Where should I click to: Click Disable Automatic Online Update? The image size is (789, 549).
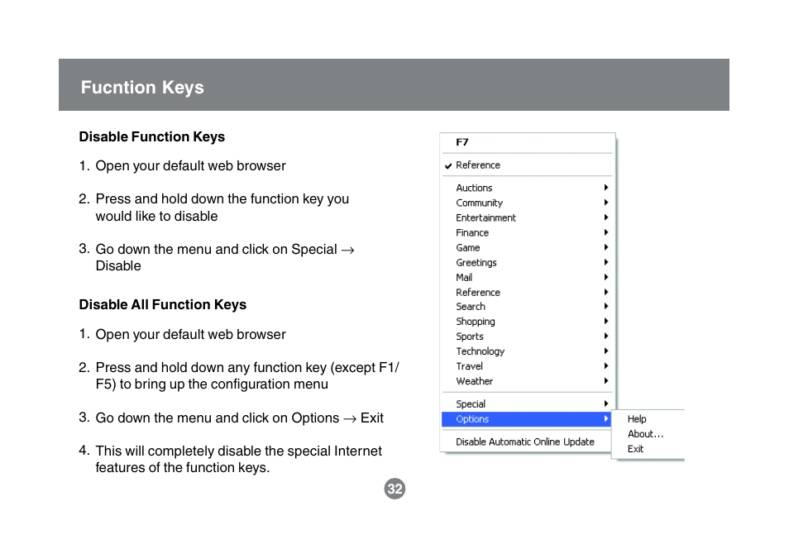pos(525,442)
